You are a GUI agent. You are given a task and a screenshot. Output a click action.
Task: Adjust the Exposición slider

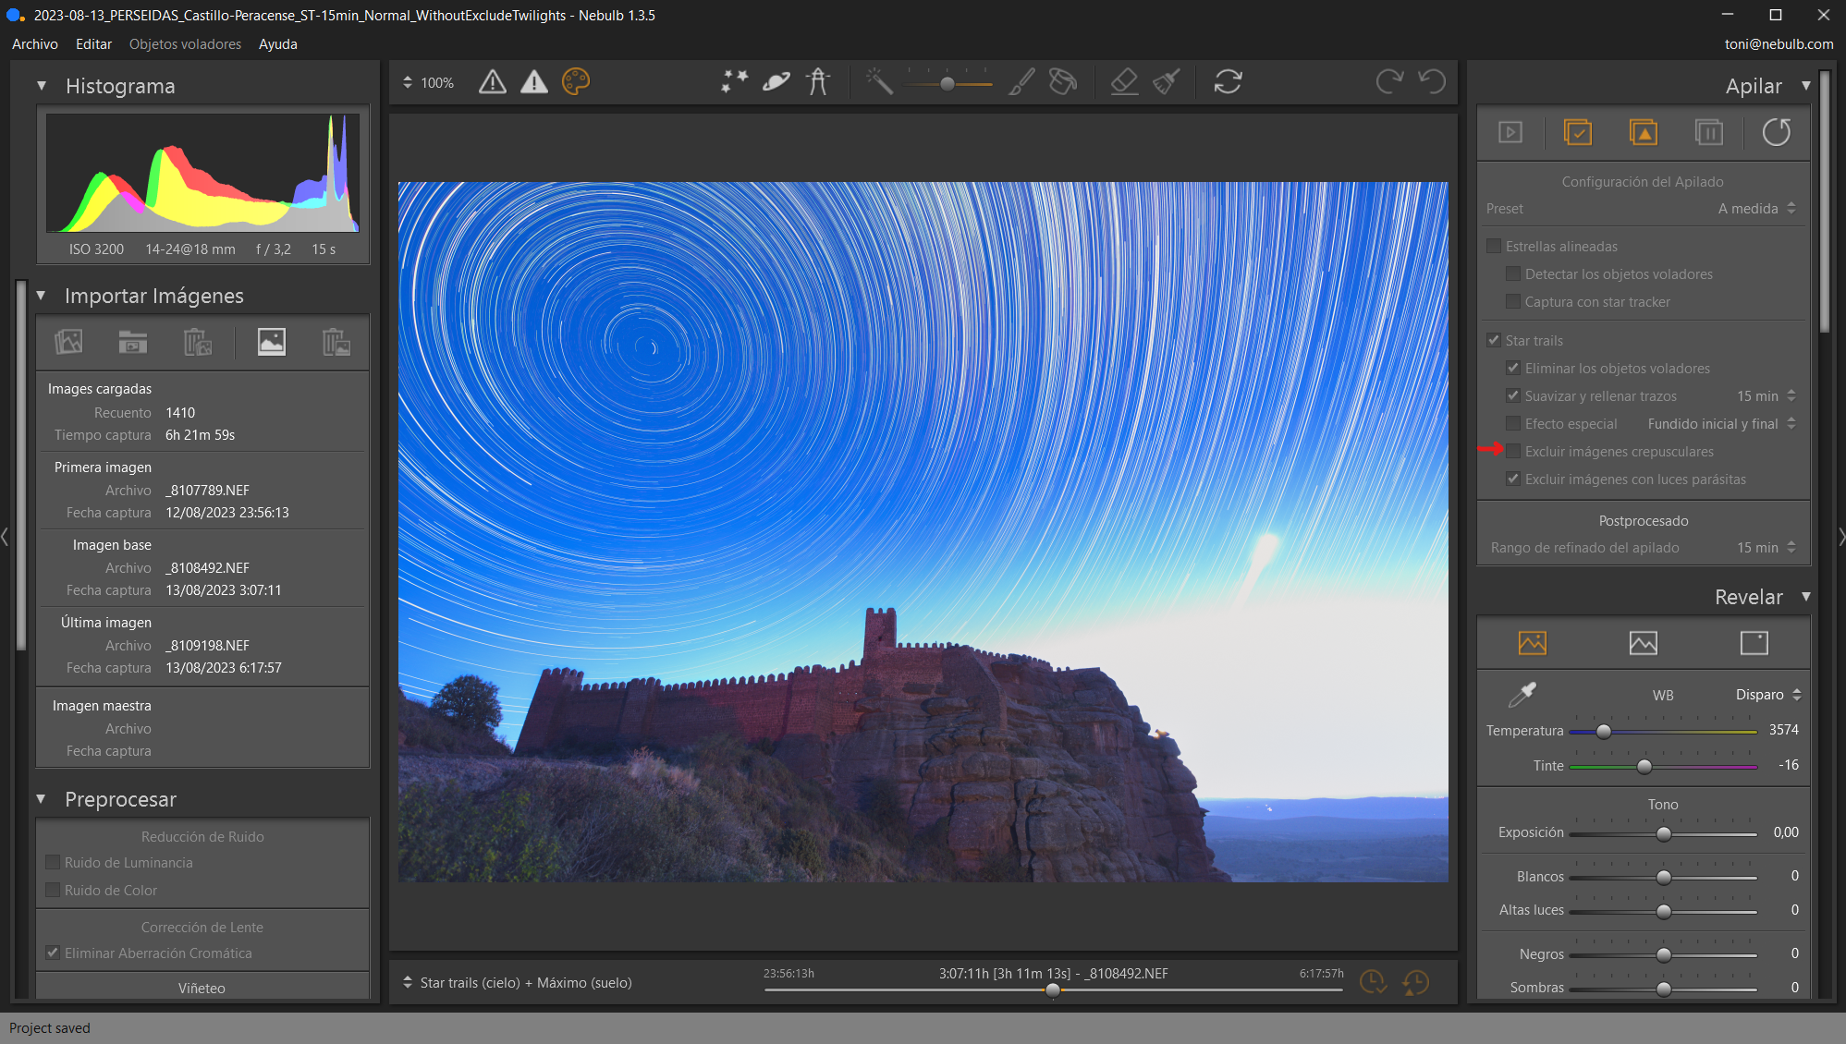click(1662, 833)
